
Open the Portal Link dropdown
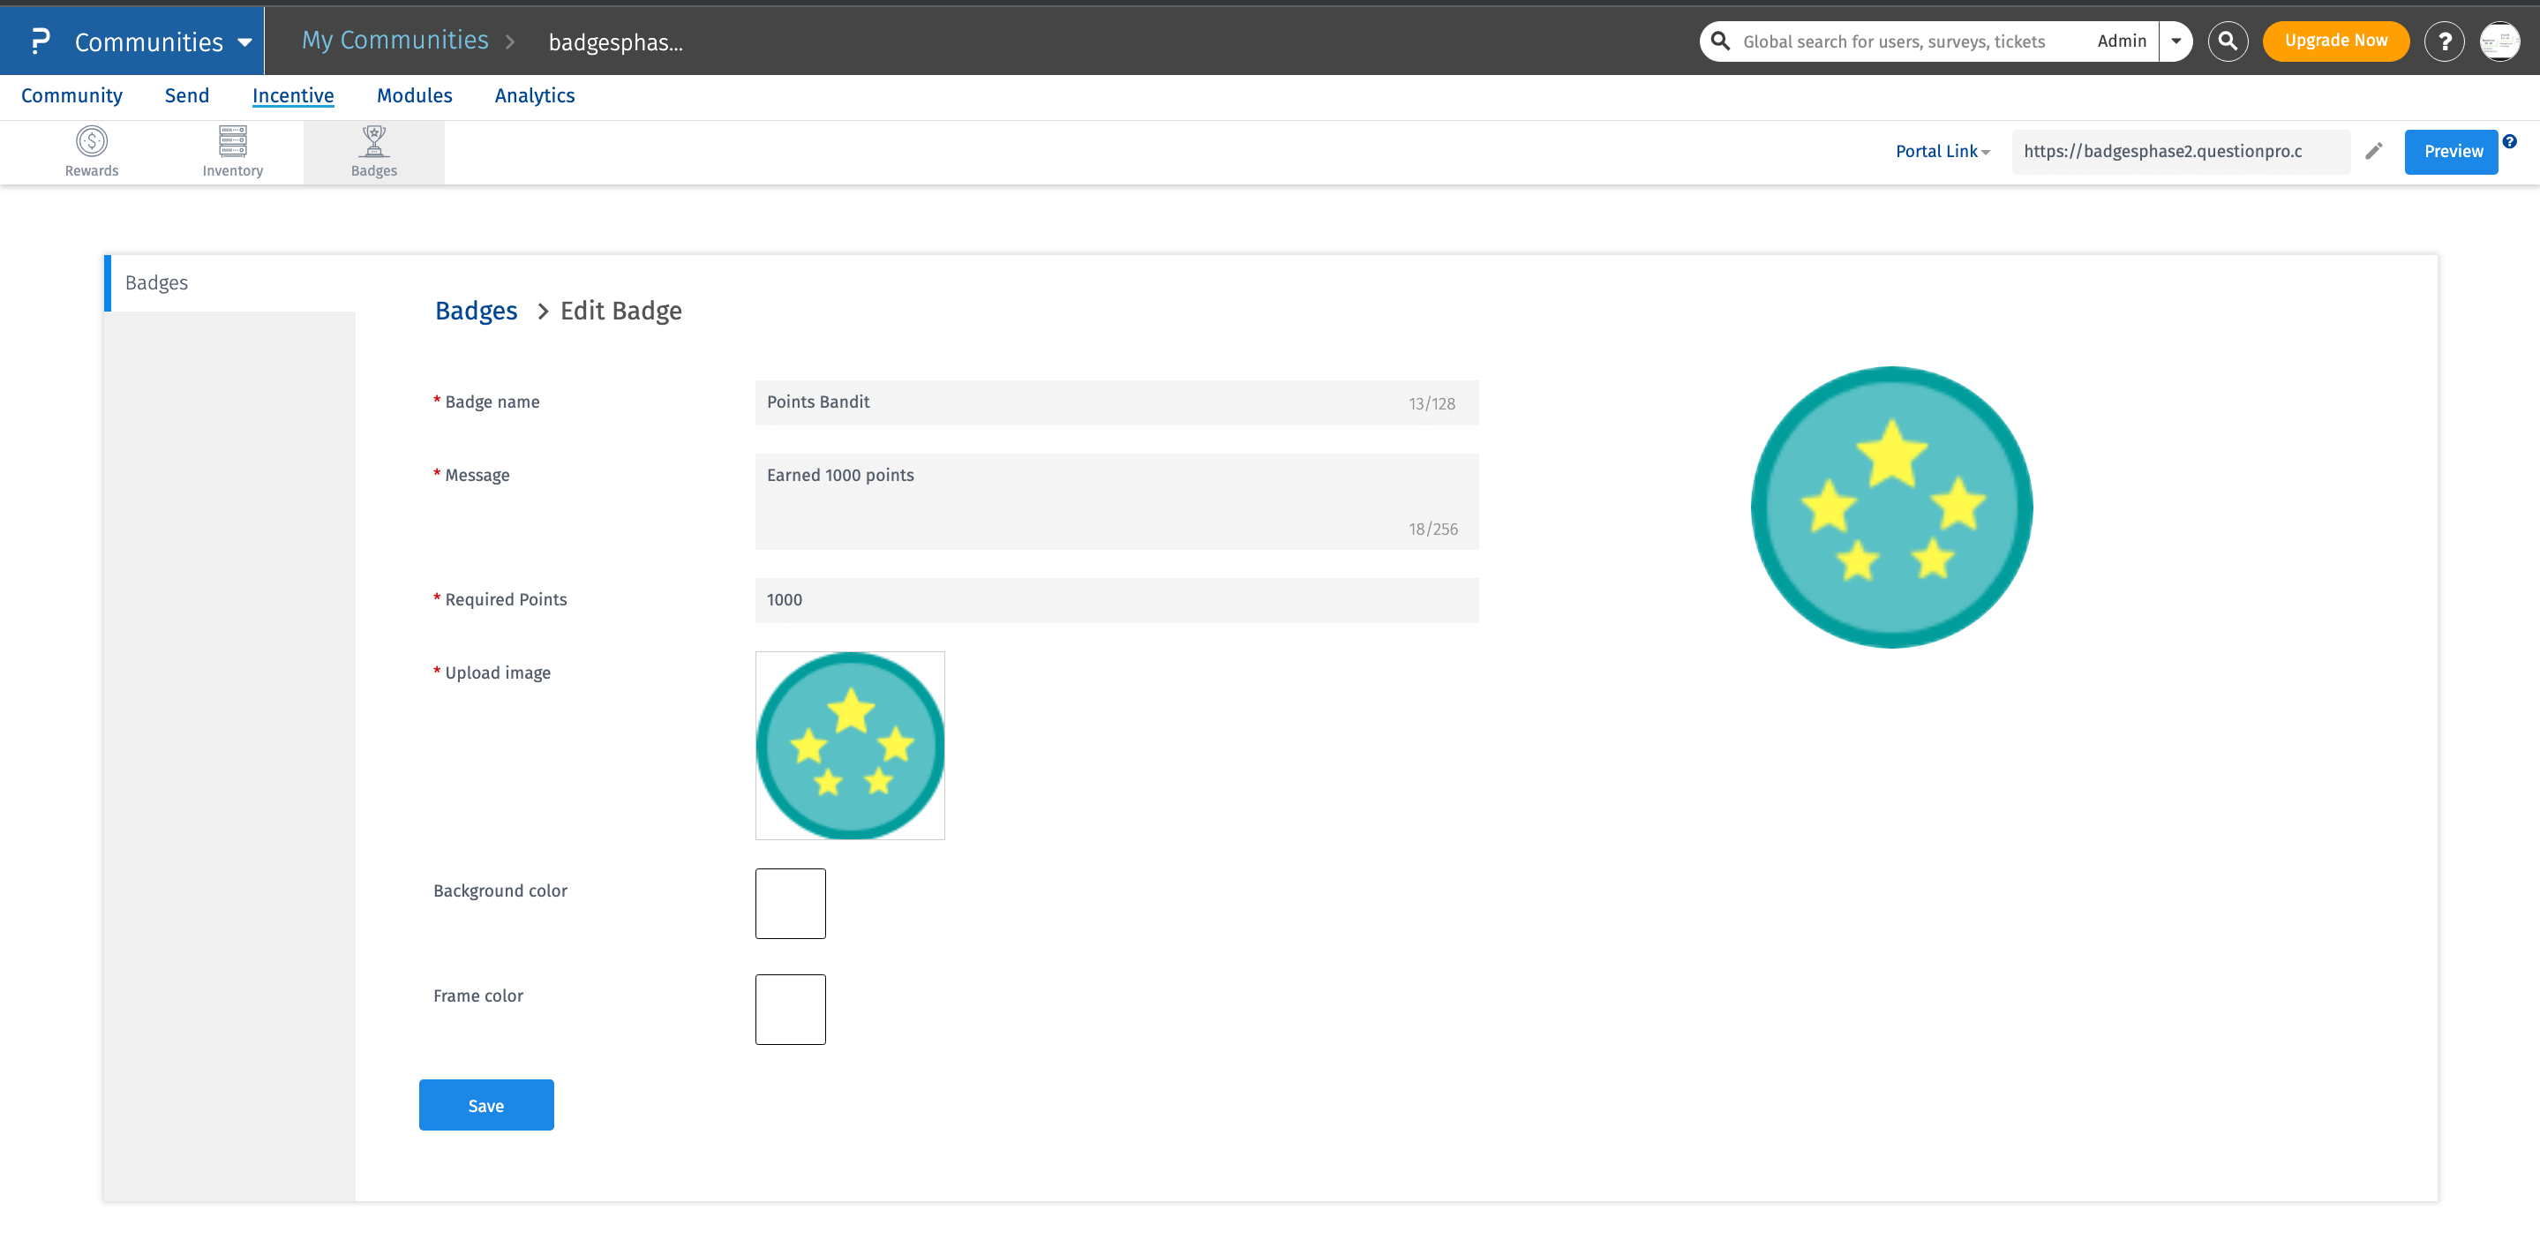coord(1942,151)
